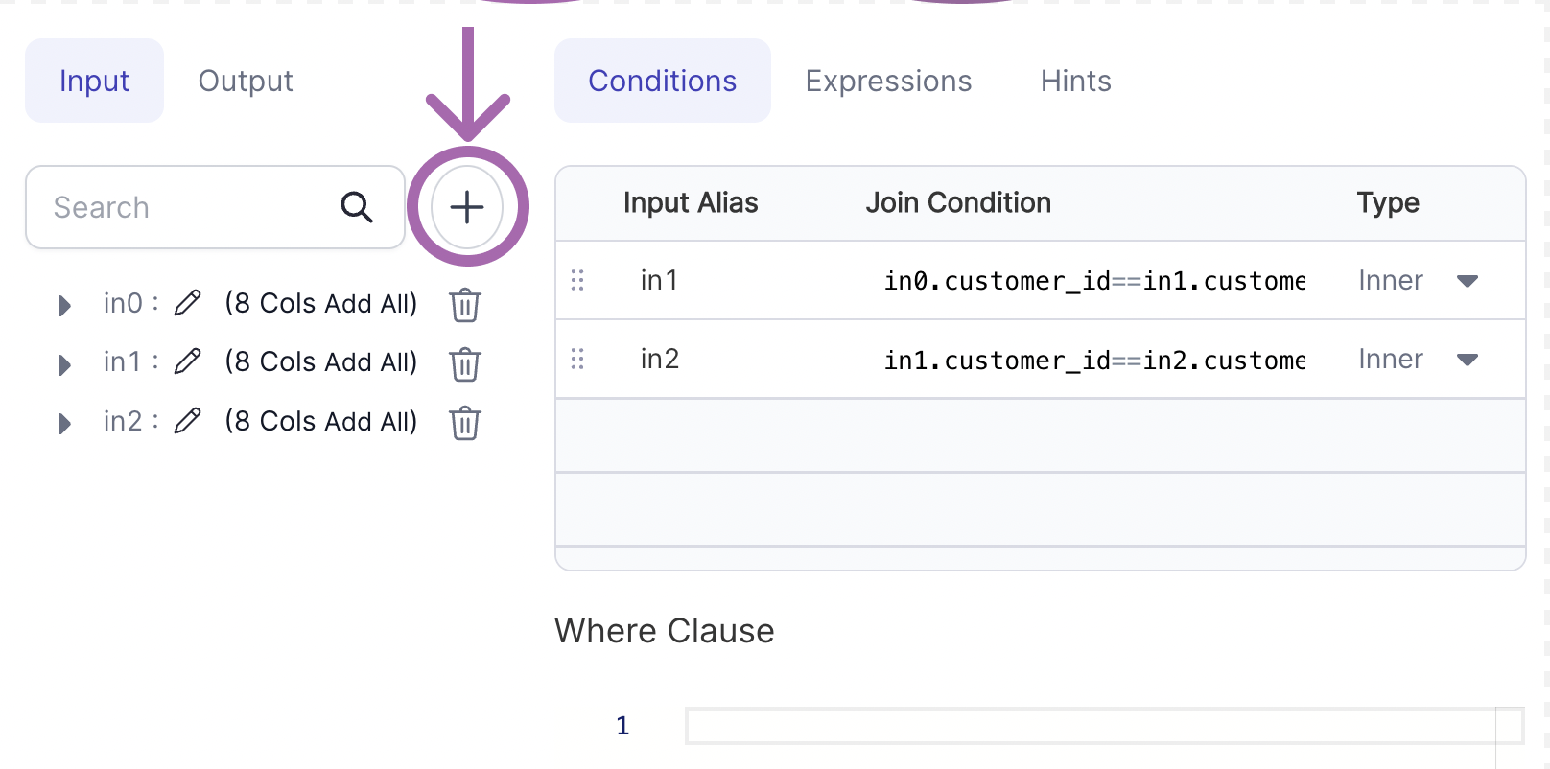Edit the in0 alias with the pencil icon

(188, 302)
